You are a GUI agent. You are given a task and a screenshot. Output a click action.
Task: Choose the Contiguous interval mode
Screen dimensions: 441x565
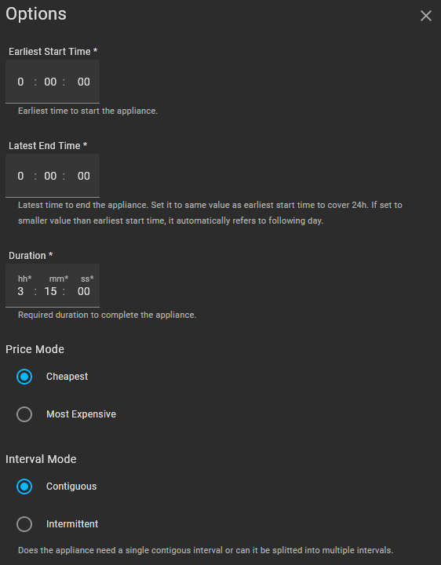(x=24, y=487)
